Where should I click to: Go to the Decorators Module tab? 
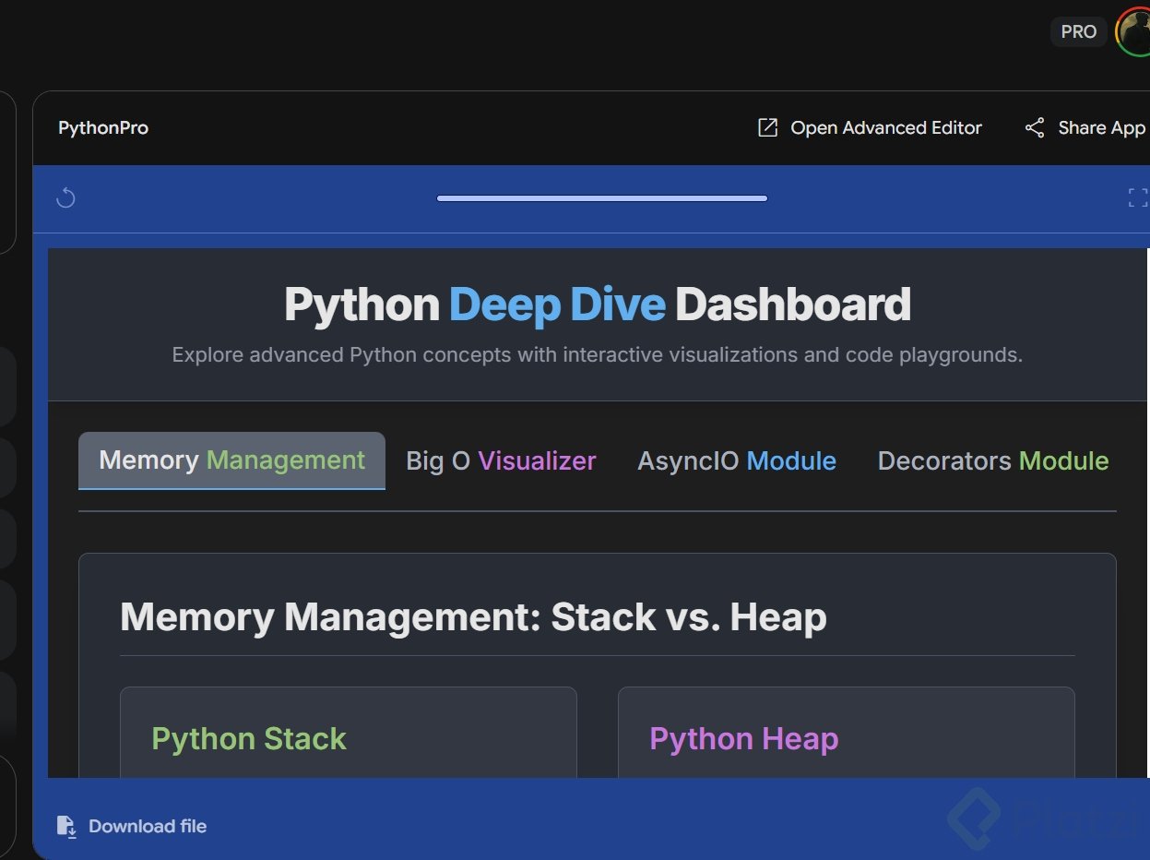[992, 461]
